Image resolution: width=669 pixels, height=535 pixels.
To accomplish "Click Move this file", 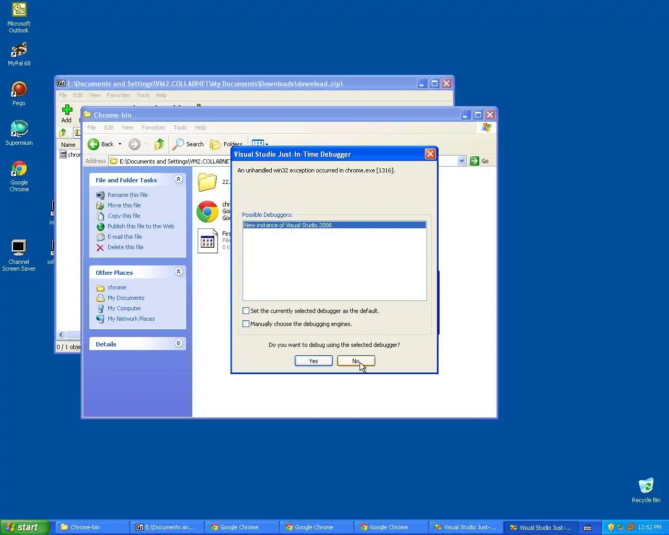I will point(124,205).
